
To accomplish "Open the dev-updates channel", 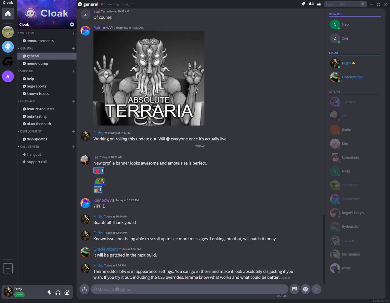I will (x=47, y=139).
